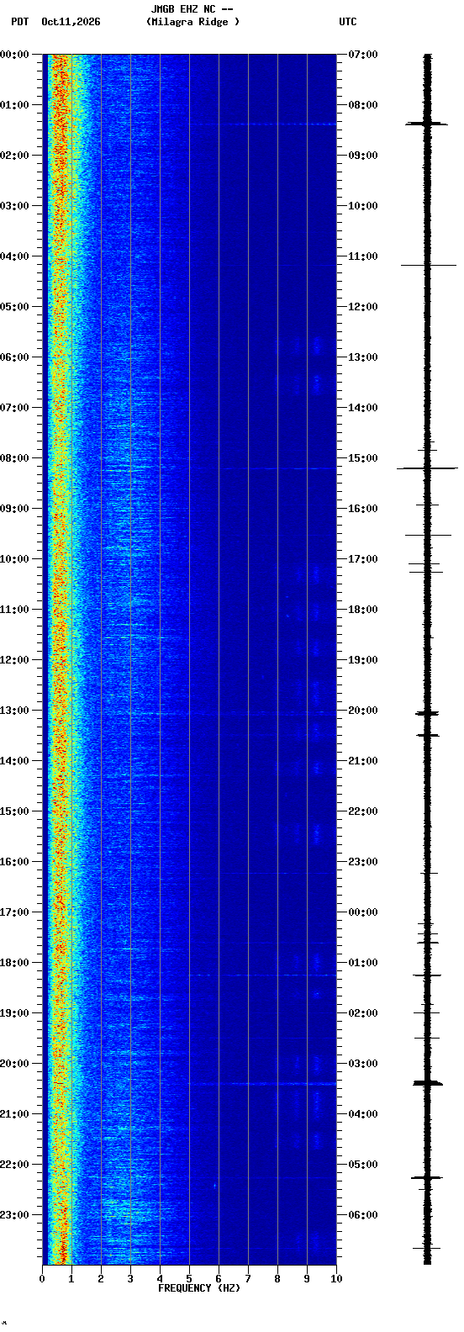
Task: Click the 'Oct11,2026' date label
Action: 71,22
